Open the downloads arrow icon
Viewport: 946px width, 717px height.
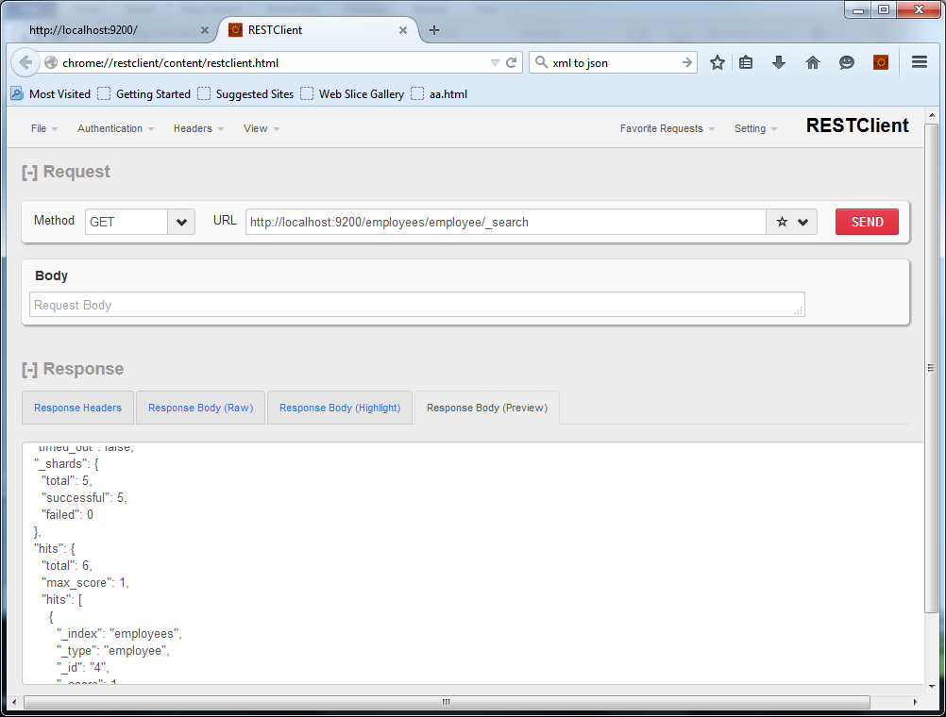(779, 62)
